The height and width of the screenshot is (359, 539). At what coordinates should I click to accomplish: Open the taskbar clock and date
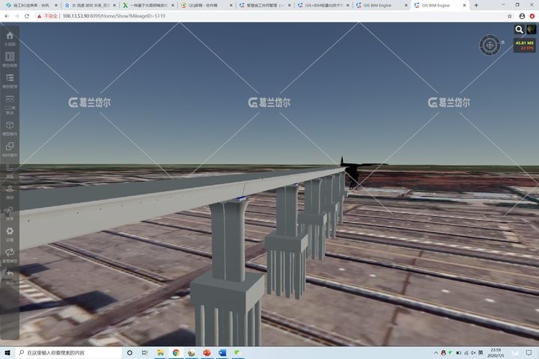coord(496,353)
